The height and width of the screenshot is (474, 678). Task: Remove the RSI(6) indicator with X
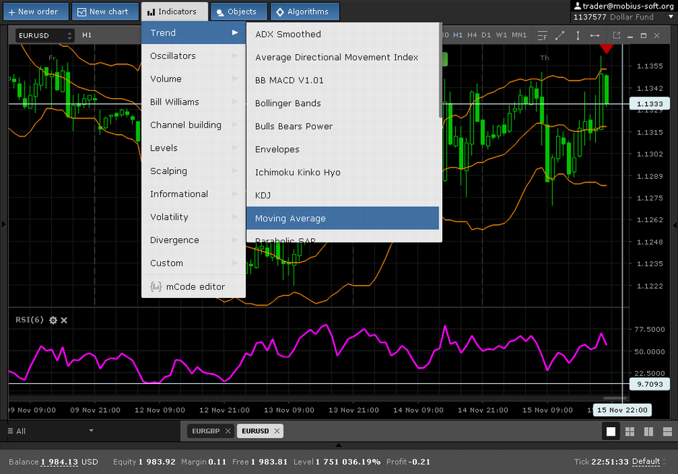coord(64,320)
